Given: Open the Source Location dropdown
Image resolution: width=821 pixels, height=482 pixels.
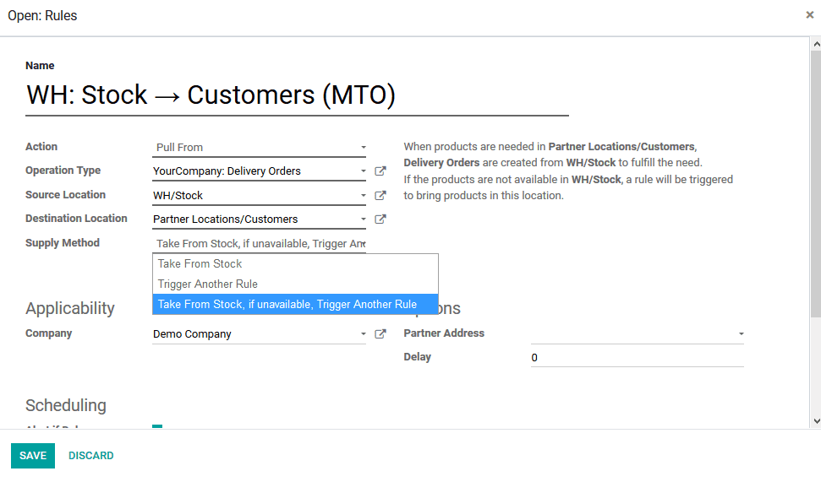Looking at the screenshot, I should (259, 195).
